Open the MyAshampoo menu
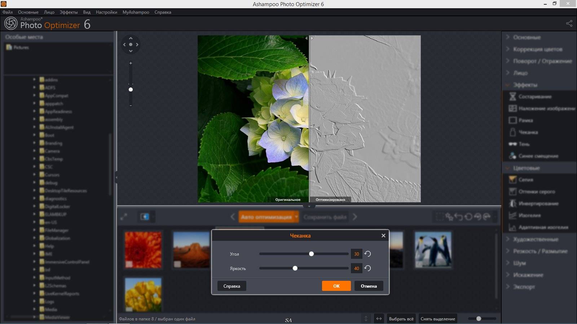The width and height of the screenshot is (577, 324). [136, 12]
